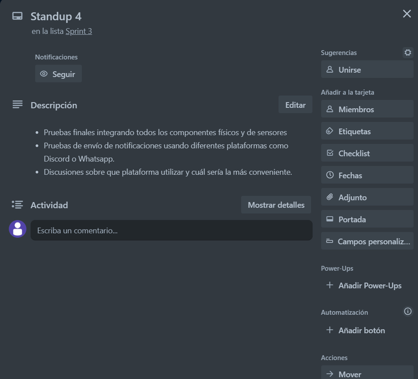Open the Fechas date picker
Screen dimensions: 418x379
click(x=367, y=175)
